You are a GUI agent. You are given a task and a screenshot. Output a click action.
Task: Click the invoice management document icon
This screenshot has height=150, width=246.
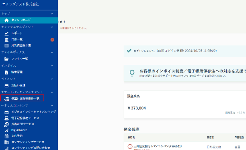coord(6,72)
